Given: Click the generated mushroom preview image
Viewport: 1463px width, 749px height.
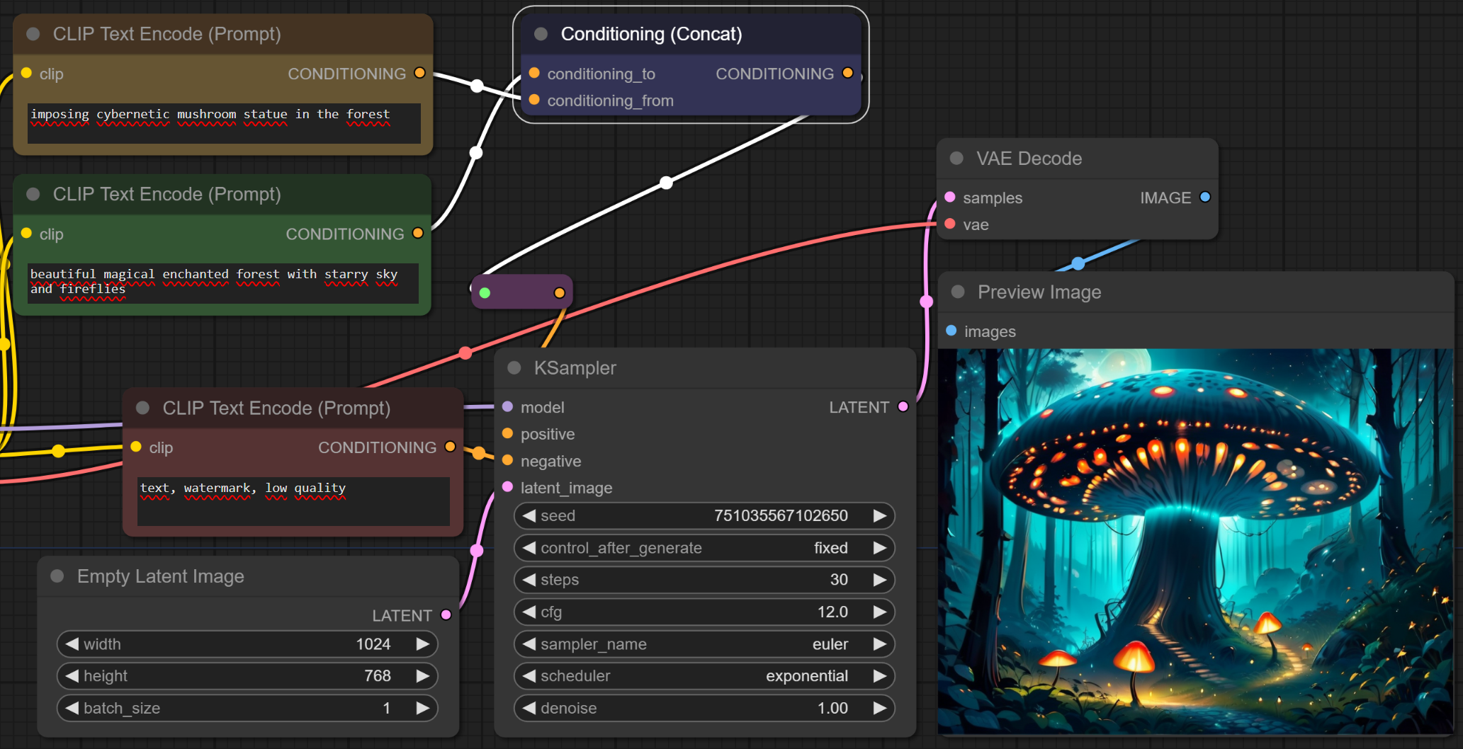Looking at the screenshot, I should point(1194,542).
